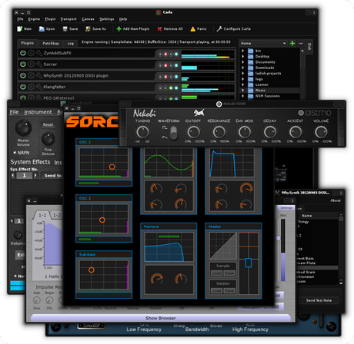
Task: Toggle green LED on the KlangFalter row
Action: [x=171, y=88]
